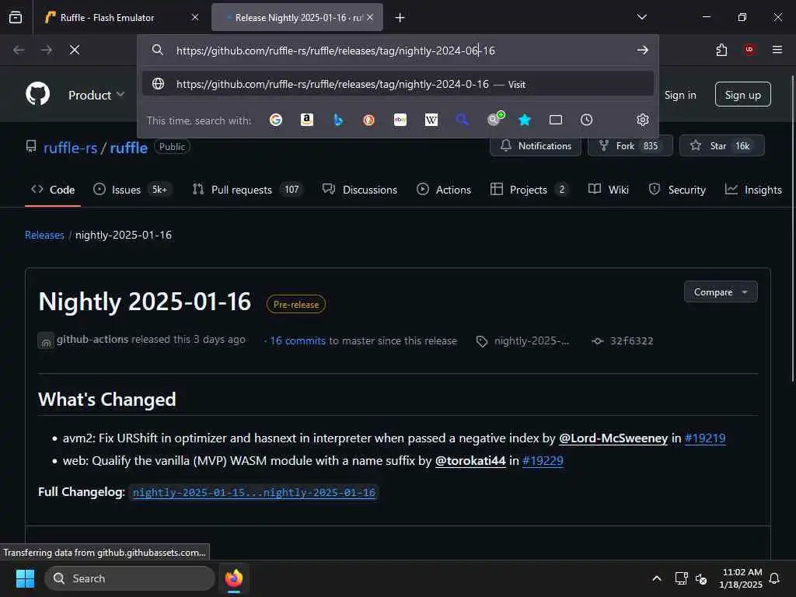The height and width of the screenshot is (597, 796).
Task: Open search settings gear icon
Action: coord(643,120)
